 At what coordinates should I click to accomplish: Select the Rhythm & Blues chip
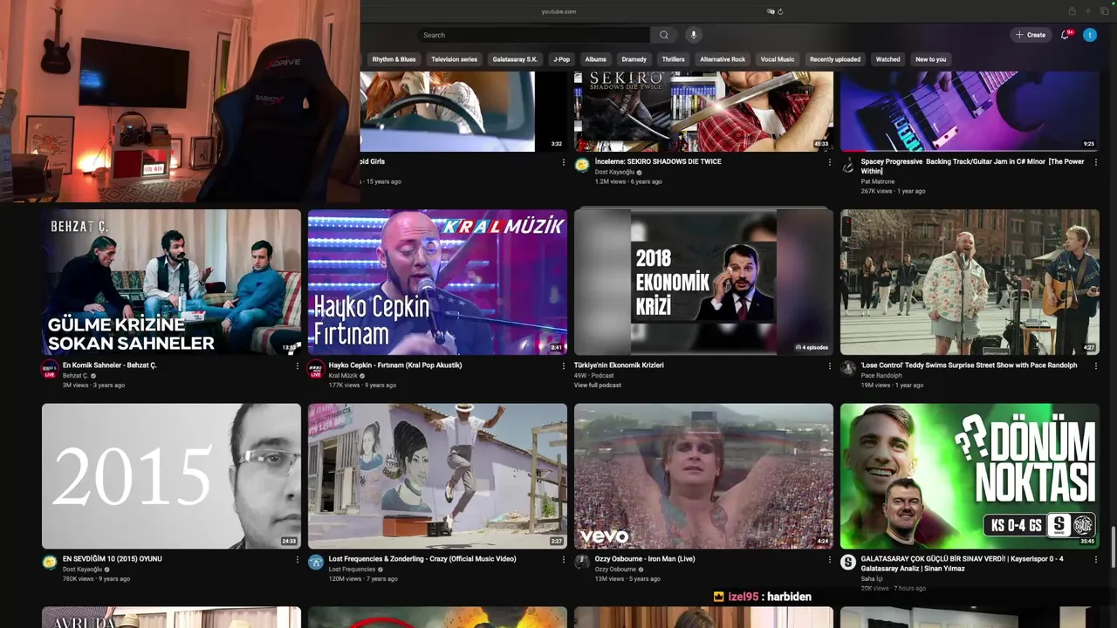click(x=394, y=59)
